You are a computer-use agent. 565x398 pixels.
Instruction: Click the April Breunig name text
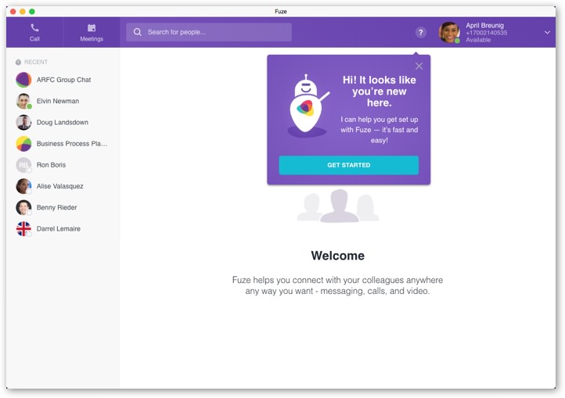click(484, 25)
